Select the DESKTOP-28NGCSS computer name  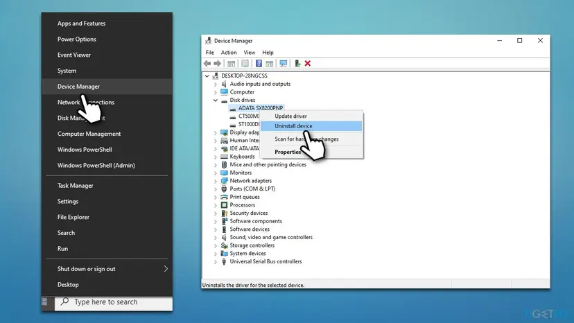(x=244, y=76)
